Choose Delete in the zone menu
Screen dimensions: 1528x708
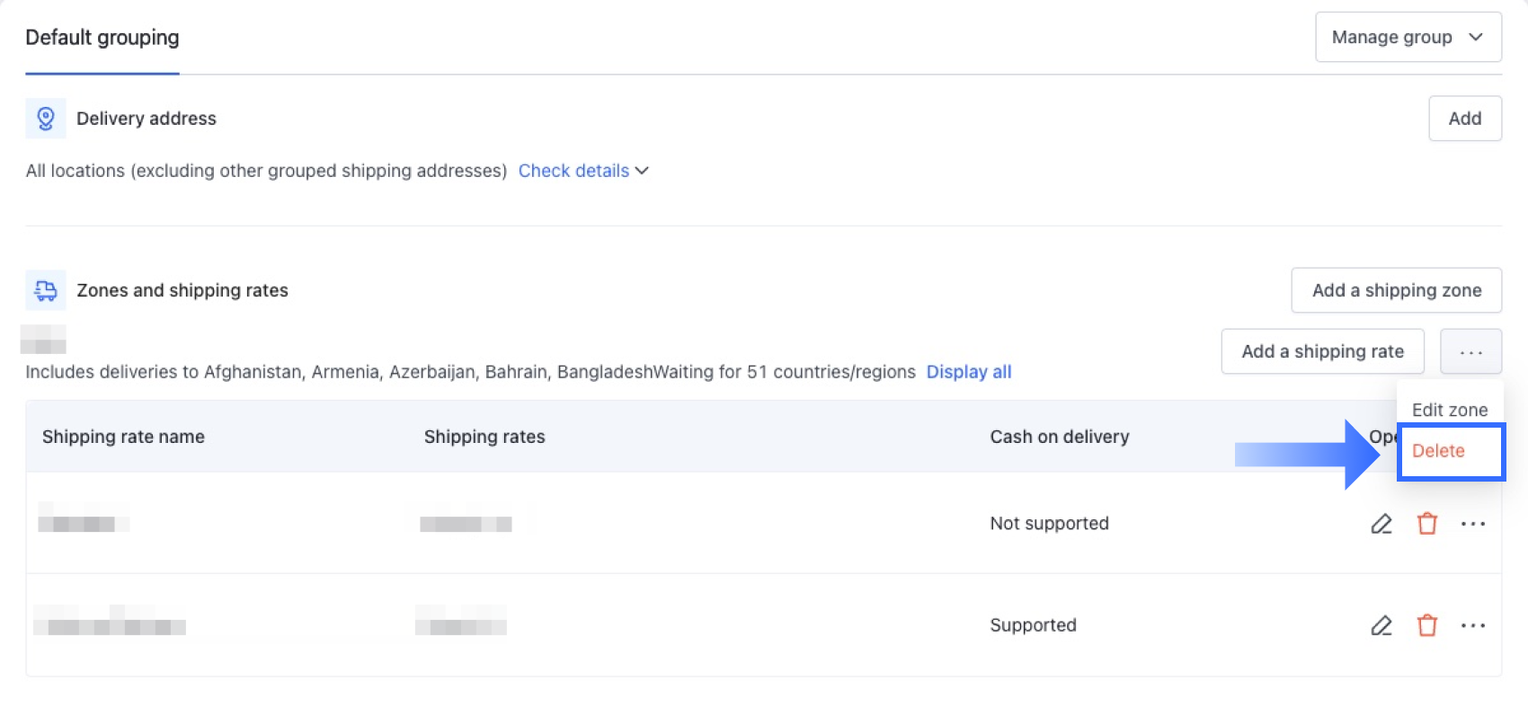tap(1438, 451)
